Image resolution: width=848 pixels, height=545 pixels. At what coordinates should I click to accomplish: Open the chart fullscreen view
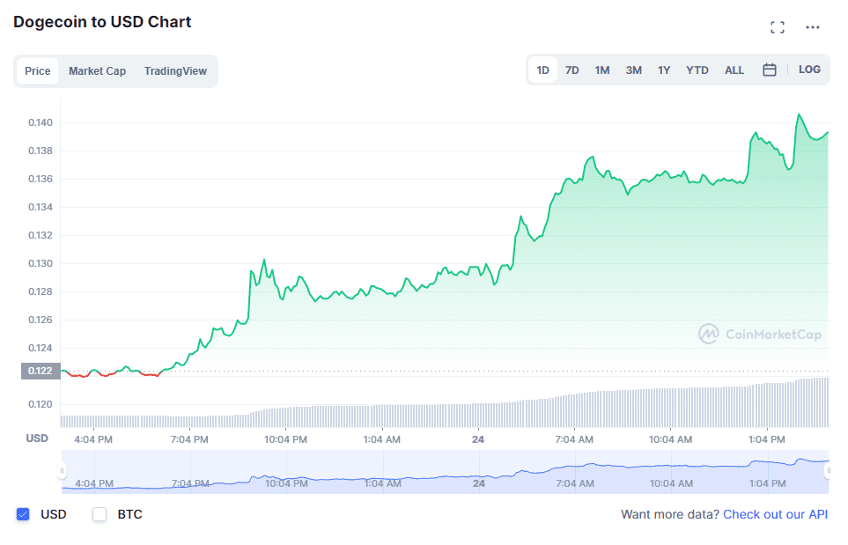(778, 26)
